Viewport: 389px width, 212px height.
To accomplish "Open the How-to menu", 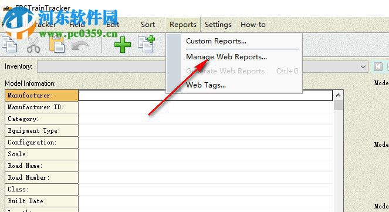I will (253, 25).
